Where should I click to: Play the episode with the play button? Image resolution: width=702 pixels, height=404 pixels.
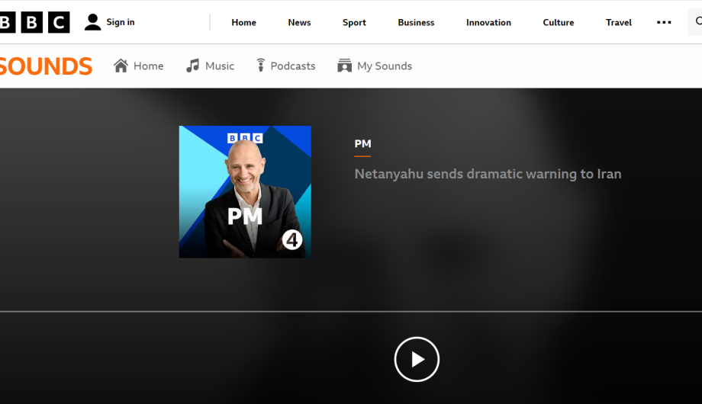[x=417, y=359]
